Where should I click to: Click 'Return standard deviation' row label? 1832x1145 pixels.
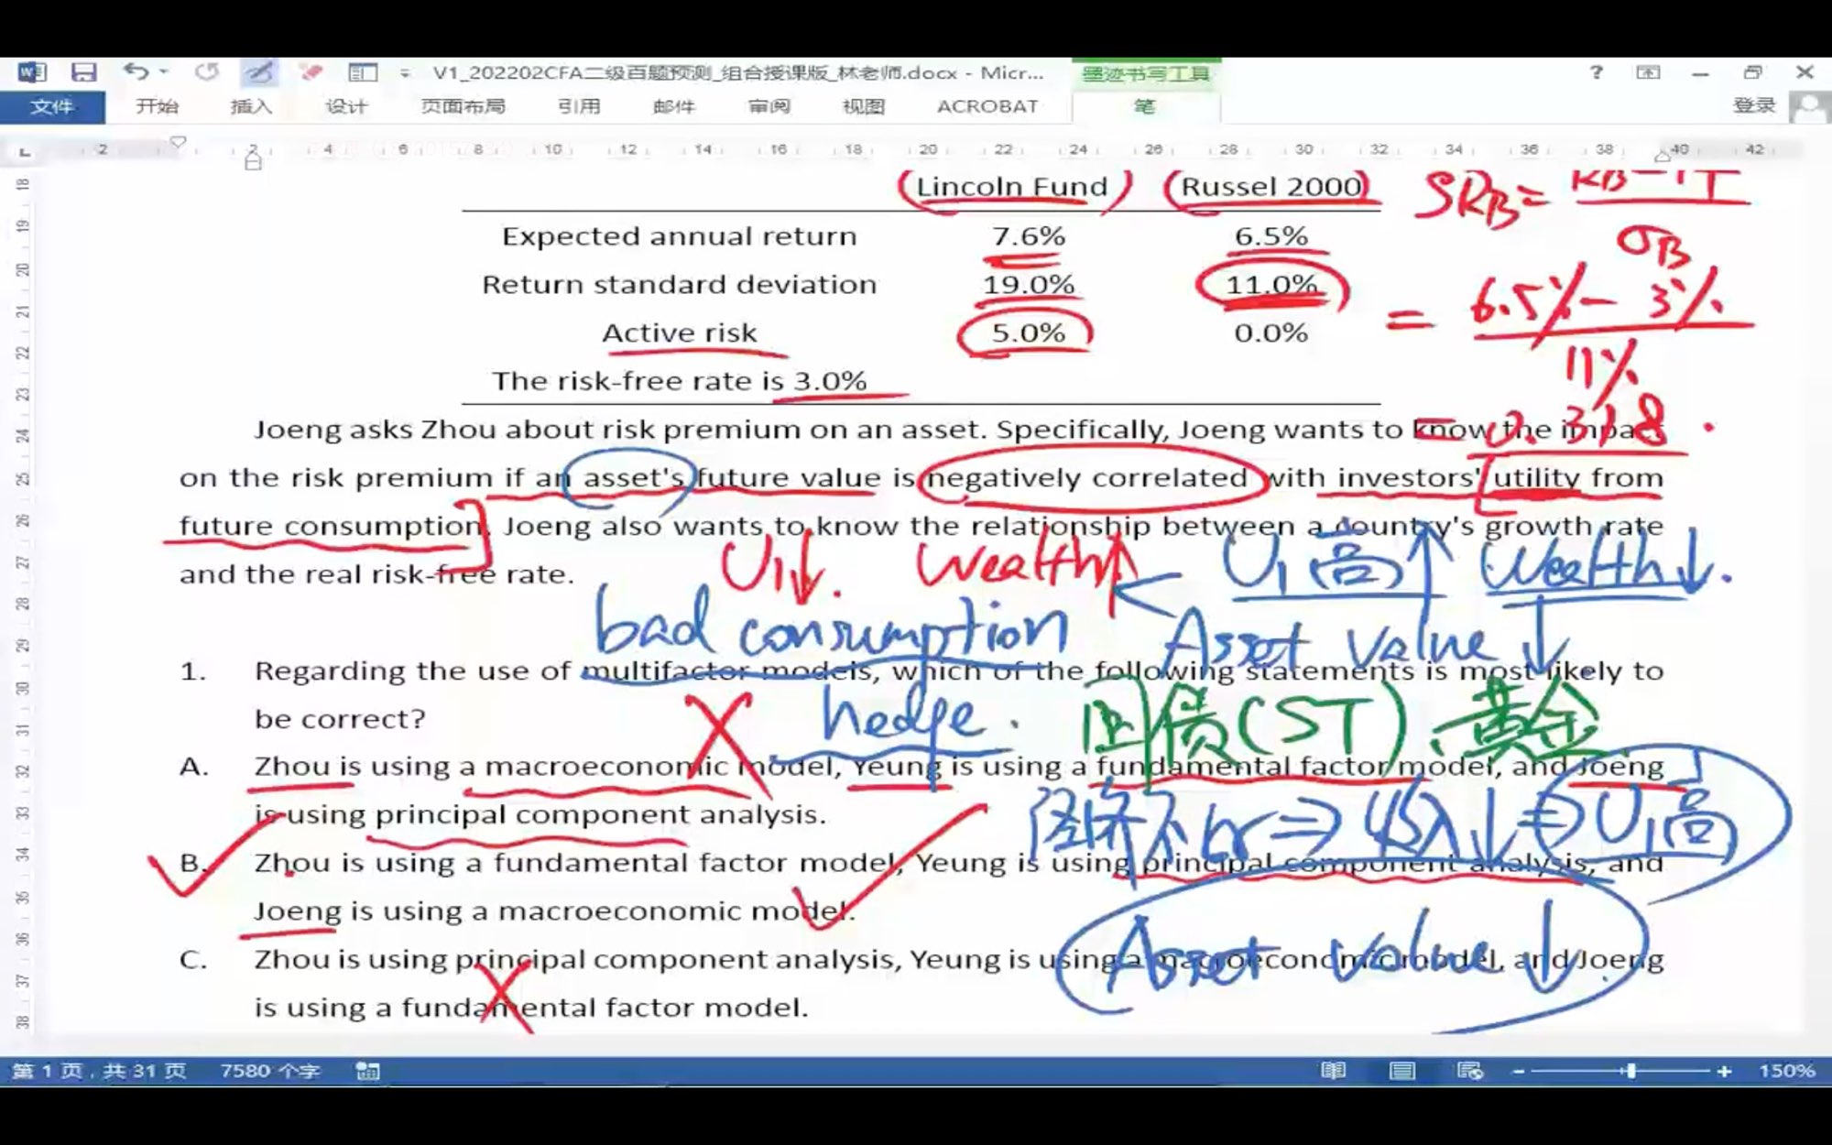pyautogui.click(x=679, y=285)
